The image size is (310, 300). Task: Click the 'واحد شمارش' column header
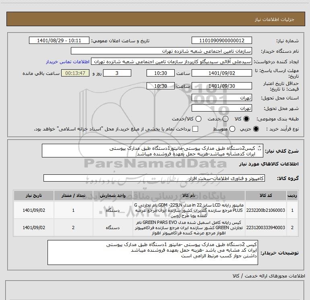tap(112, 195)
